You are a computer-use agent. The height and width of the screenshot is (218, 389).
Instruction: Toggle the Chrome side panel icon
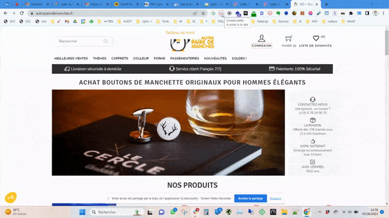[367, 13]
